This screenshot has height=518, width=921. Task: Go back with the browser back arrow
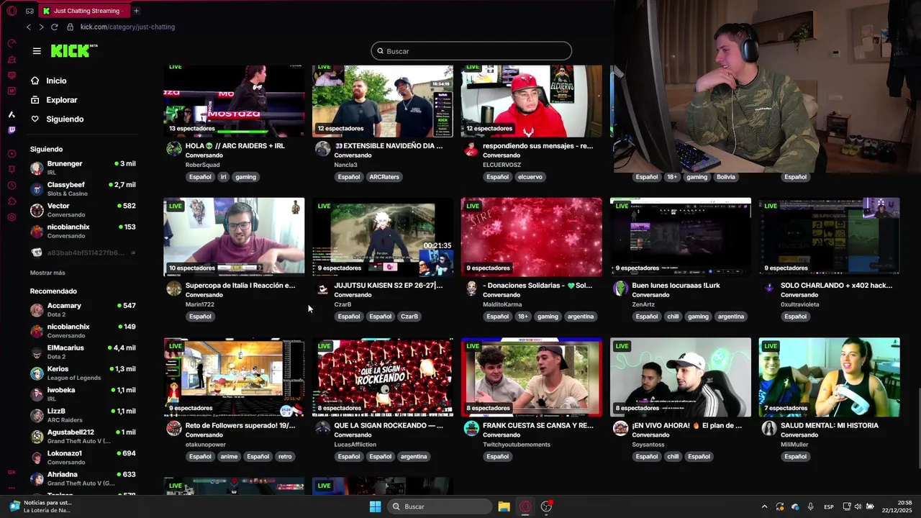coord(29,27)
